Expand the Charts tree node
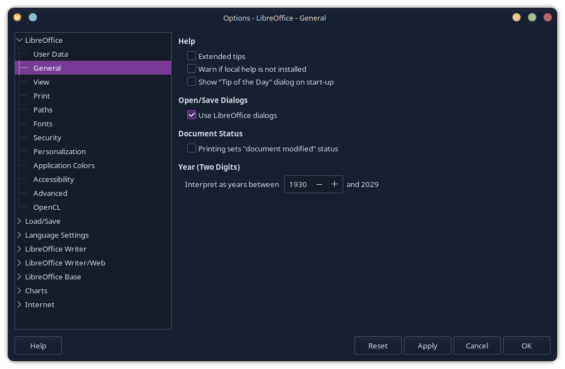 click(x=20, y=291)
